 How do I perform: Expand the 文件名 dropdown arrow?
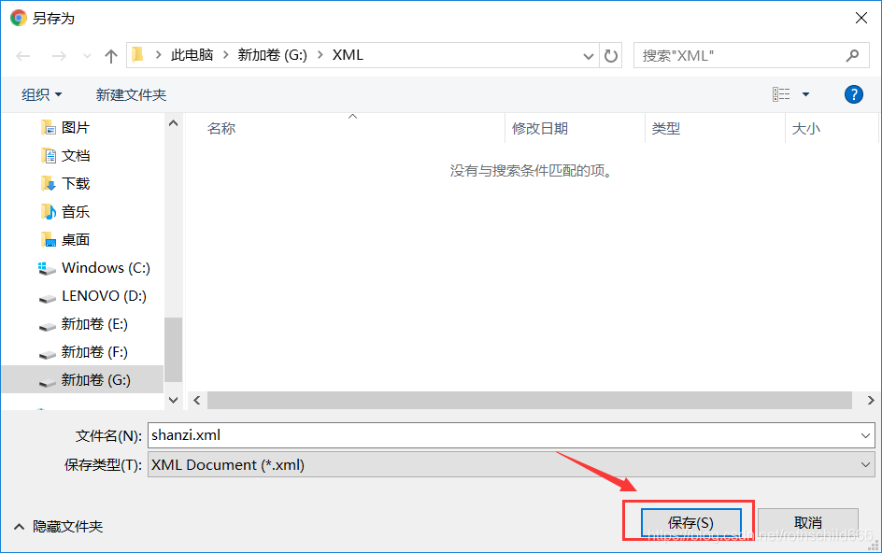tap(866, 435)
